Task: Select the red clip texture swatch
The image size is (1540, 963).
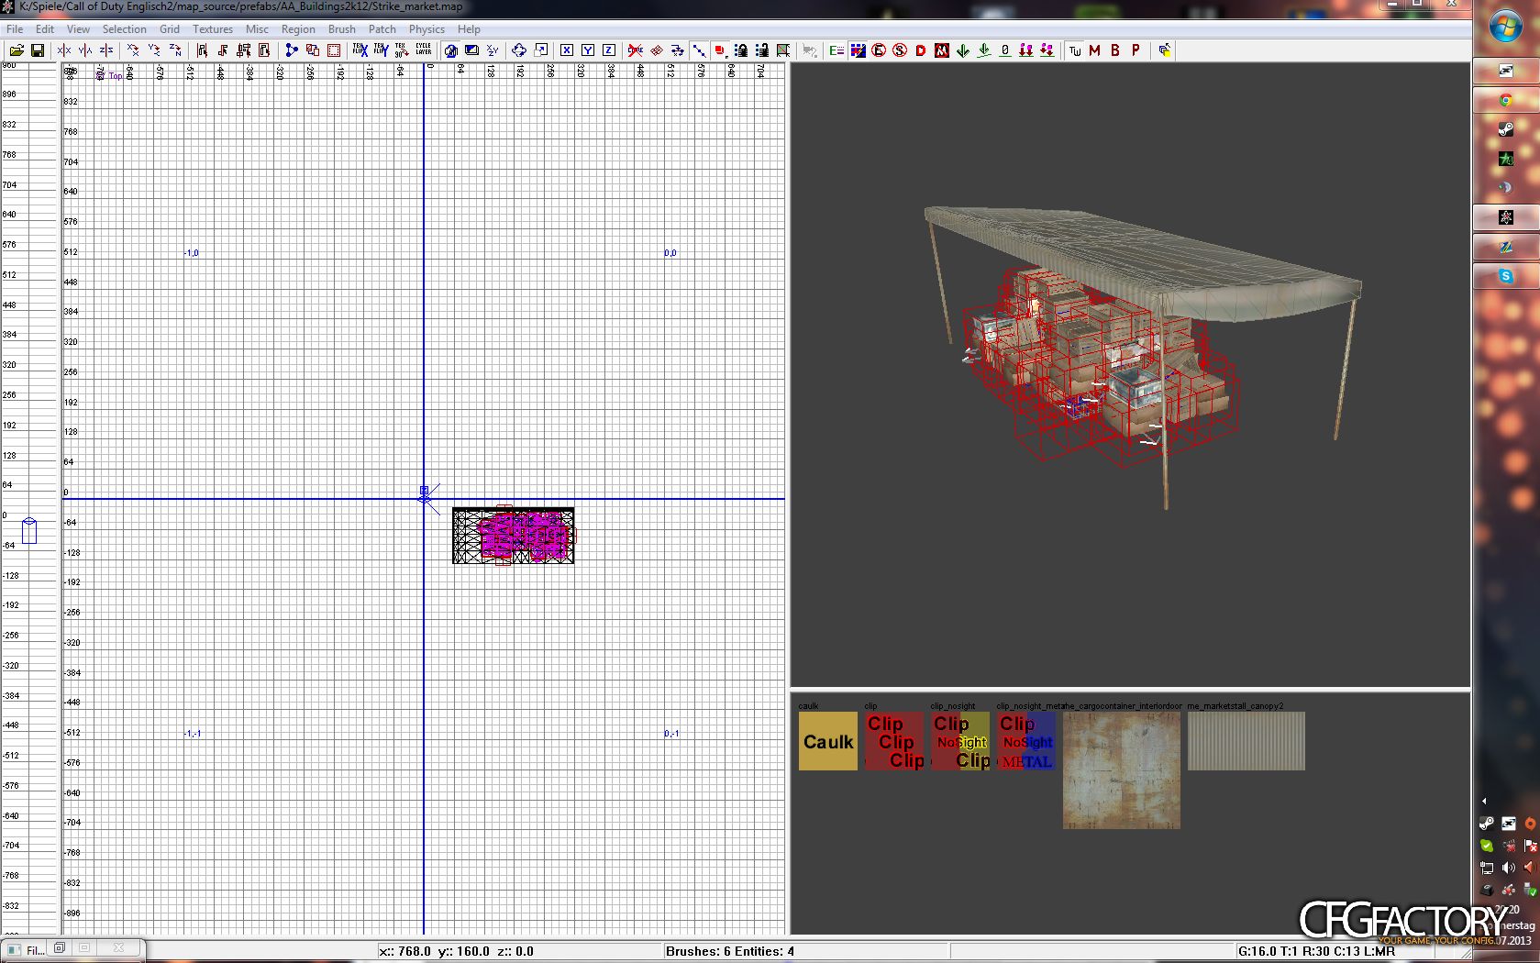Action: (x=894, y=741)
